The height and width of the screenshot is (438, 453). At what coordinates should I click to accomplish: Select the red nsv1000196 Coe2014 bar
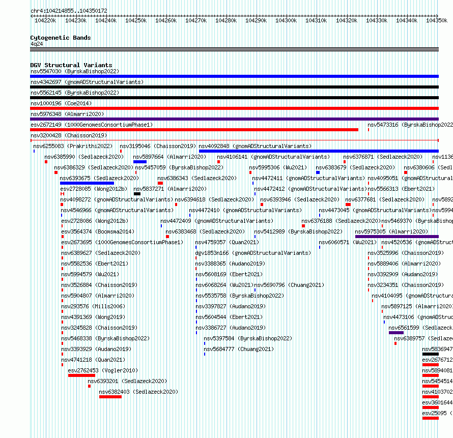pos(234,108)
